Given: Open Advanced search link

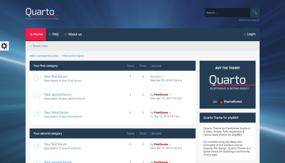Looking at the screenshot, I should pos(249,20).
